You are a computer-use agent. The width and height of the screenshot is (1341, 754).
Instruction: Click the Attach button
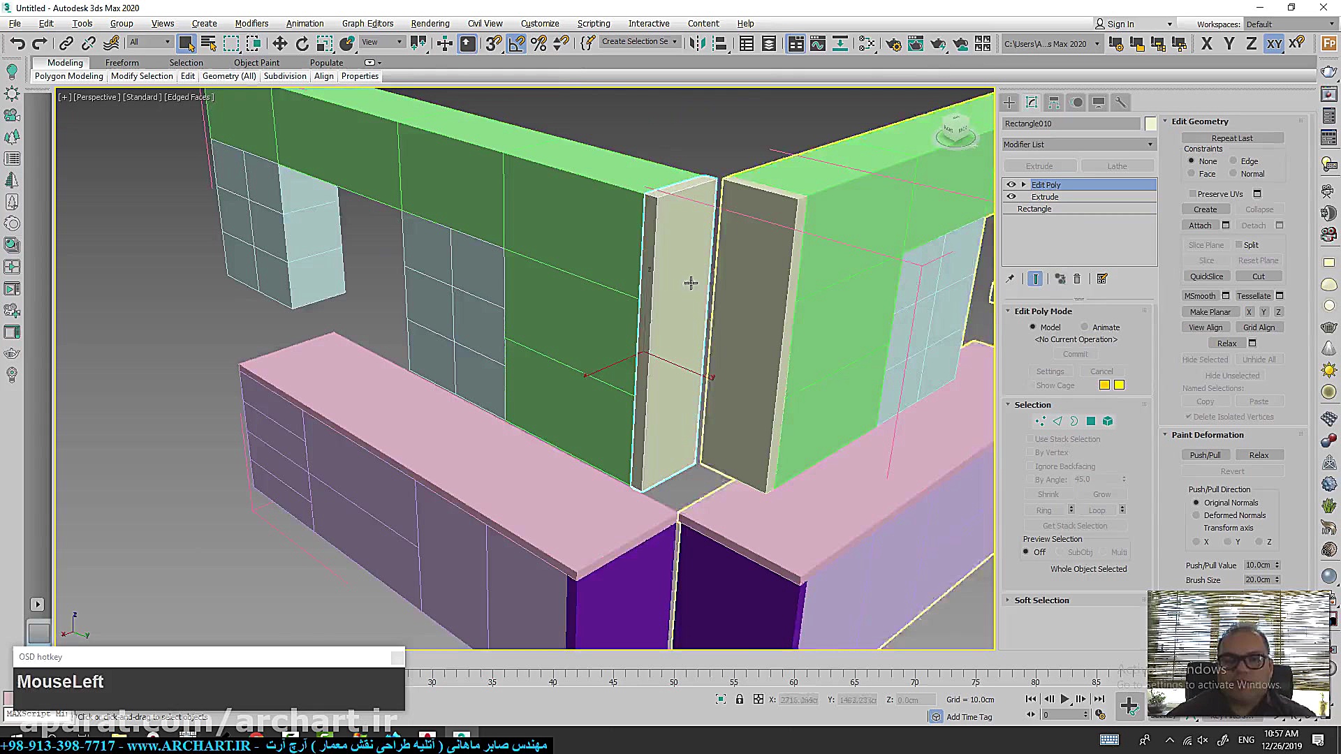[1200, 226]
